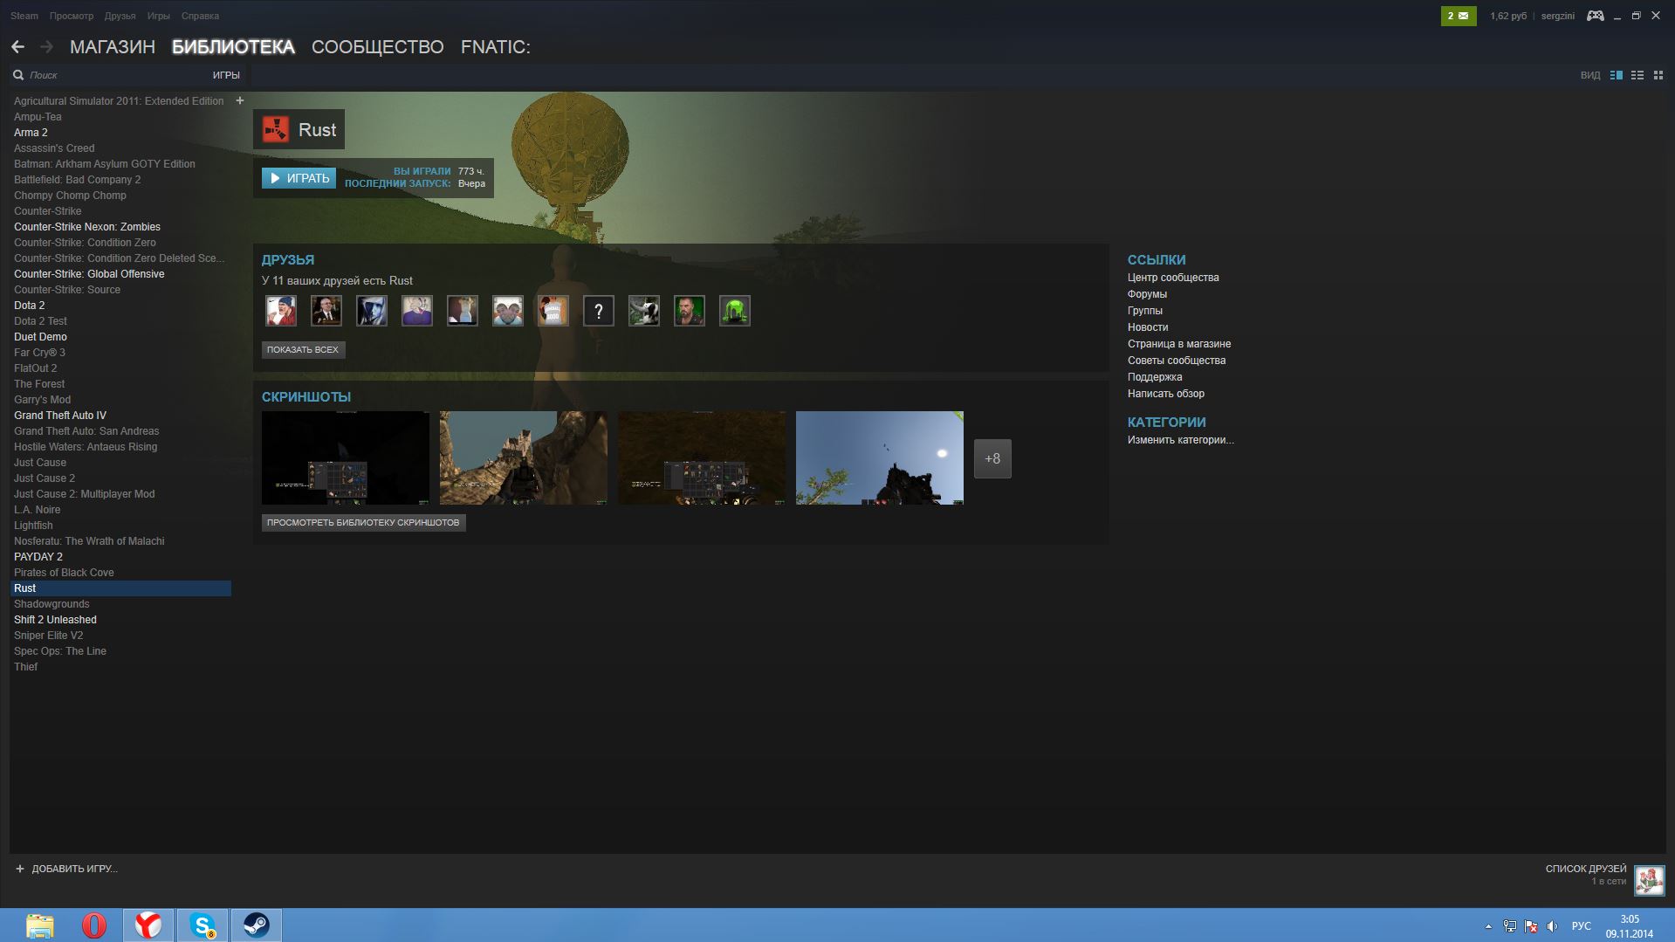
Task: Open the green glowing friend avatar
Action: coord(735,311)
